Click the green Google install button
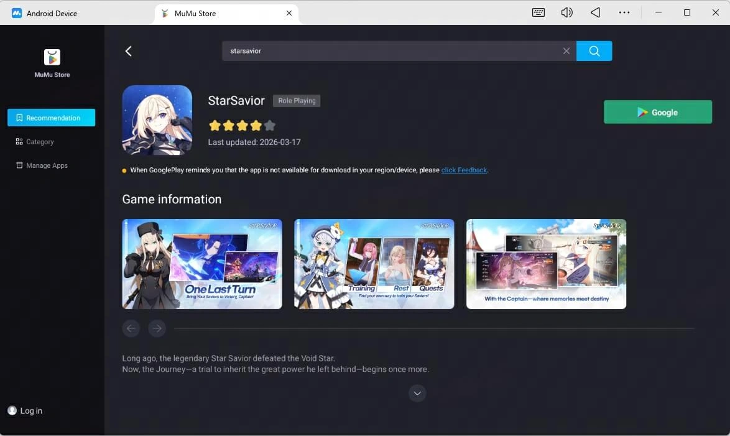Viewport: 730px width, 436px height. tap(657, 112)
